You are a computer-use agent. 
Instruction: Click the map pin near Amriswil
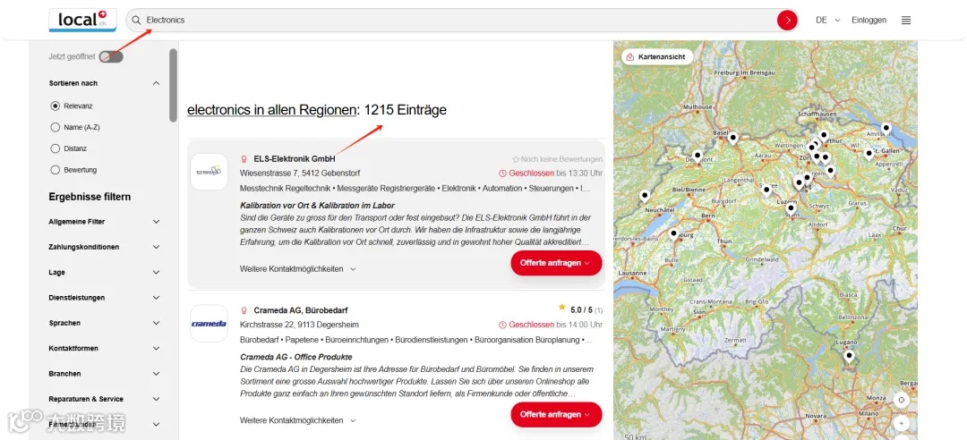(886, 129)
